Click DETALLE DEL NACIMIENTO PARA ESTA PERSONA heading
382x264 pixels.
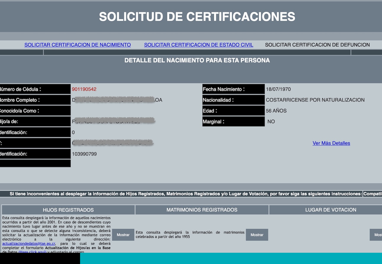(x=197, y=61)
